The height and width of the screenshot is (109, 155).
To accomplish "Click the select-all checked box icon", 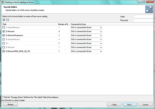I will tap(4, 20).
